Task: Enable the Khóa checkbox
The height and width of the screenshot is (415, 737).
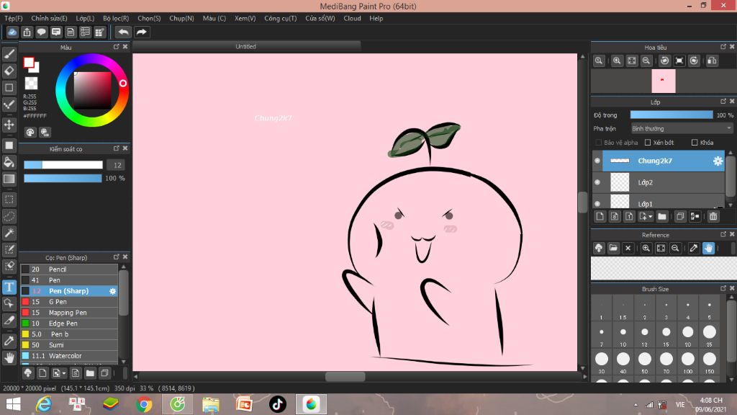Action: (695, 143)
